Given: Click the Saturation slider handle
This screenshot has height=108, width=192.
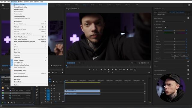Looking at the screenshot, I should click(175, 58).
